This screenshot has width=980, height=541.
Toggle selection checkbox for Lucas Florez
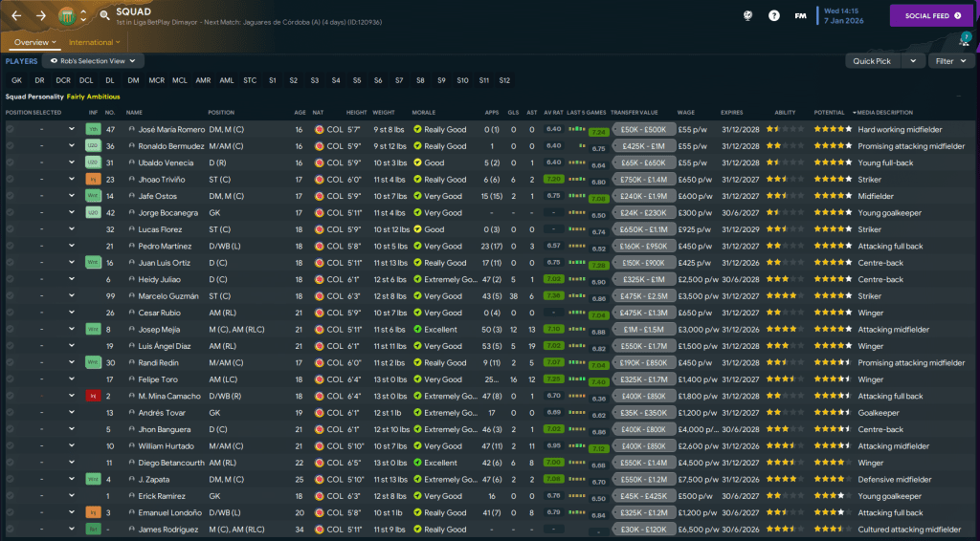(11, 229)
